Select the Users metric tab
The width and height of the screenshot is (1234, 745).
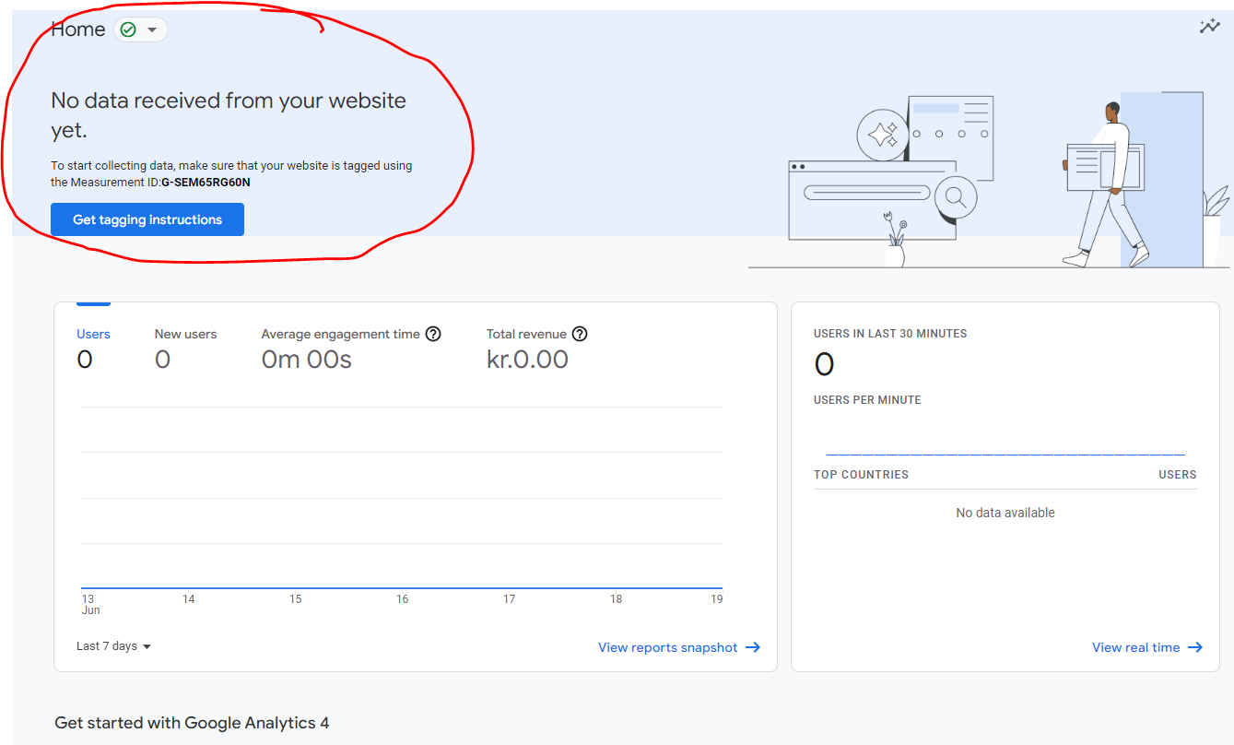click(93, 335)
